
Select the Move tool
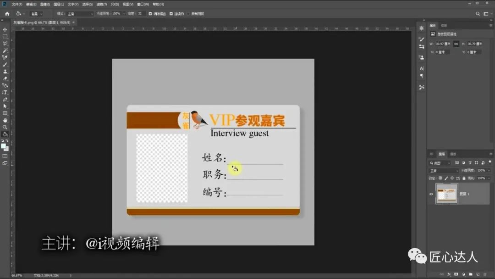[x=5, y=30]
